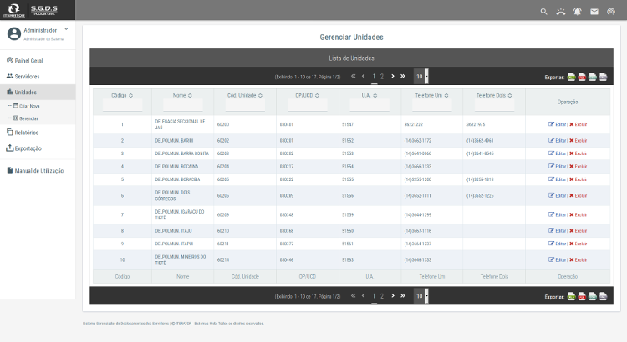The width and height of the screenshot is (627, 342).
Task: Open the notification bell alerts
Action: (578, 12)
